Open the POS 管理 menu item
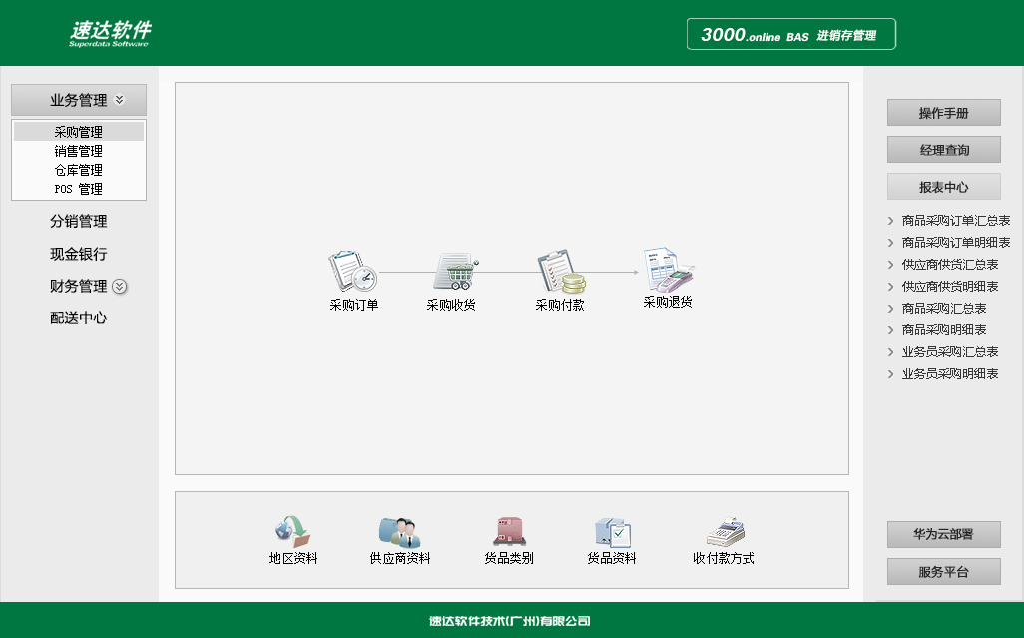This screenshot has width=1024, height=638. (77, 189)
